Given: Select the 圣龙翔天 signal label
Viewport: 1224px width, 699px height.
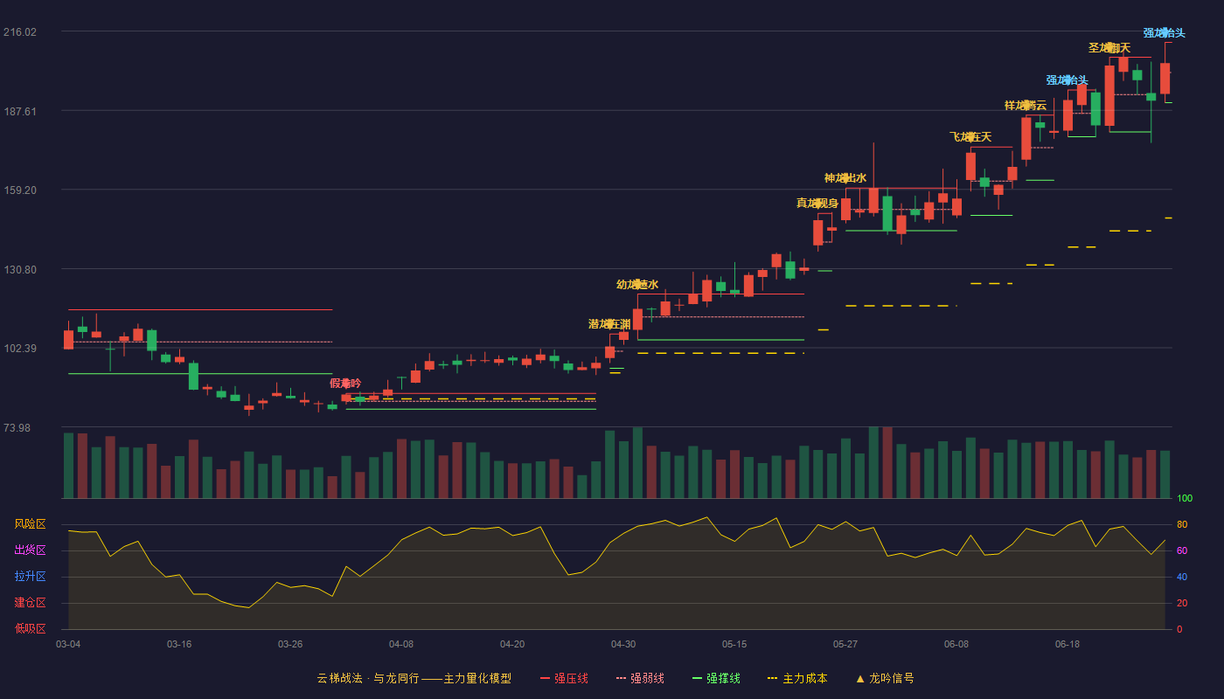Looking at the screenshot, I should tap(1109, 48).
